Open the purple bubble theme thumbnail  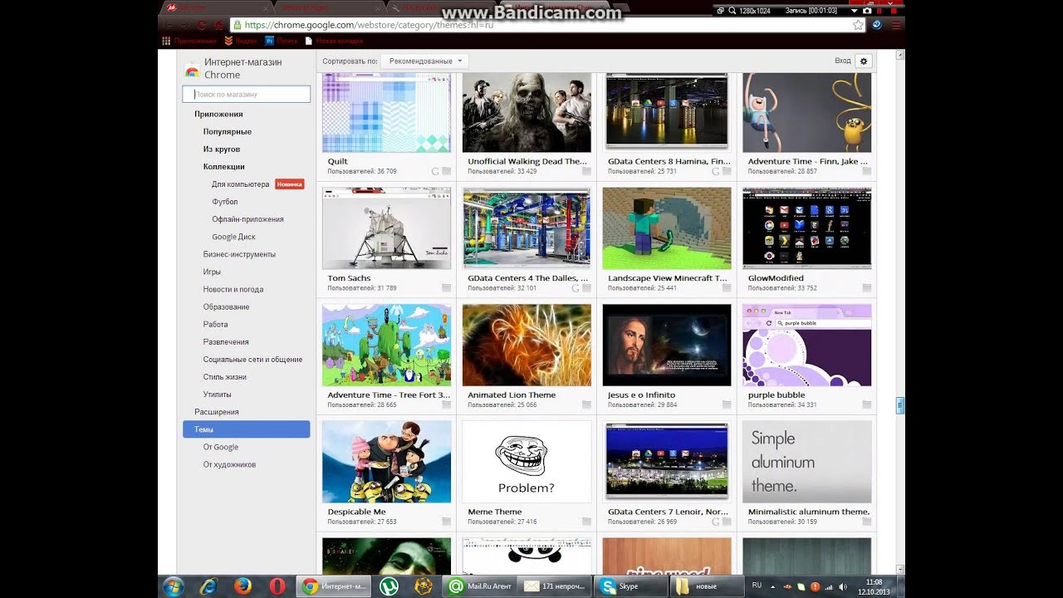click(x=806, y=345)
